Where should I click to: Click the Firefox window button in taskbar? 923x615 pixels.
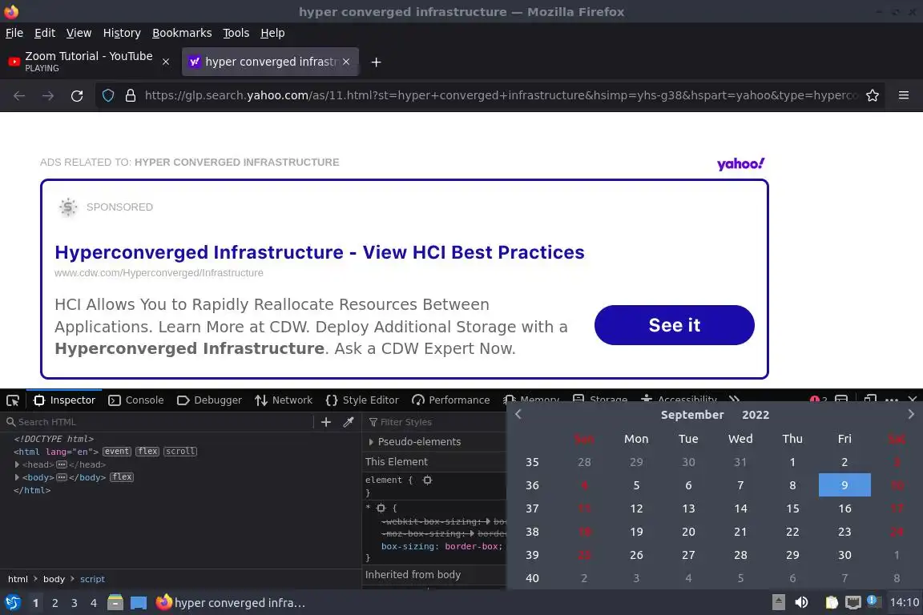click(231, 603)
